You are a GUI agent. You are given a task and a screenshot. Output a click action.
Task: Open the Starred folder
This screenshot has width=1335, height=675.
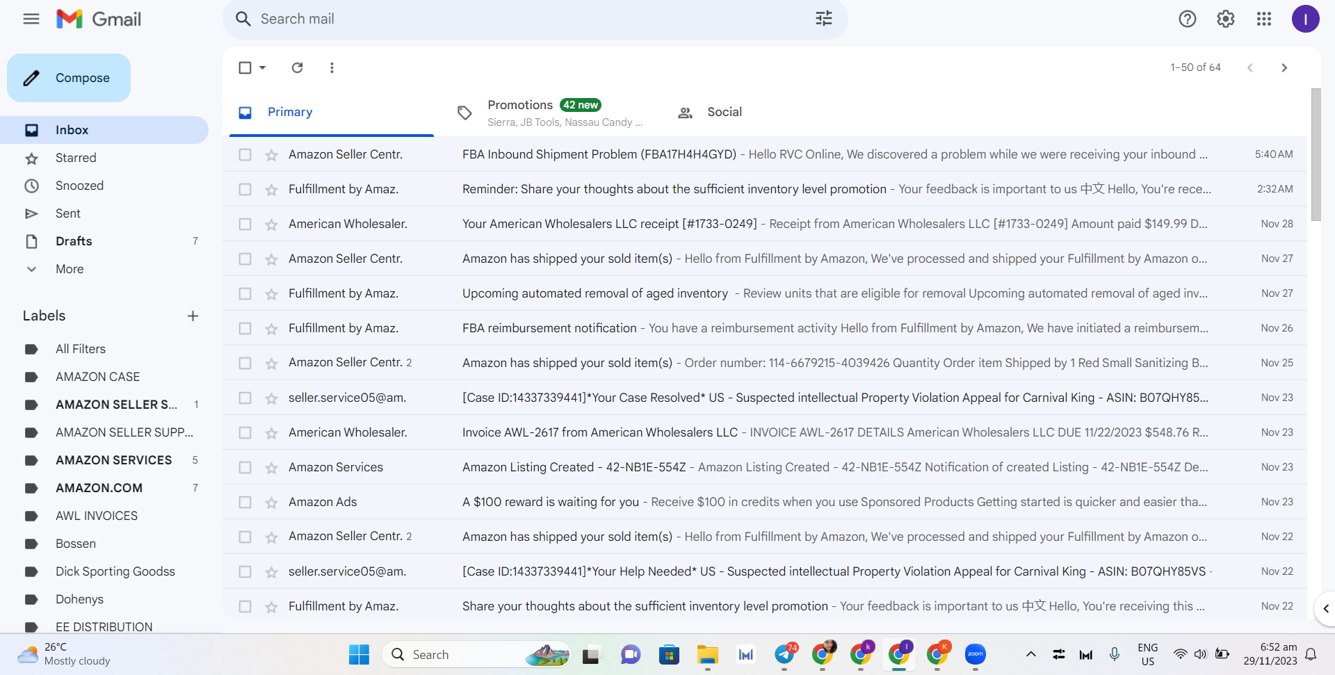[104, 158]
